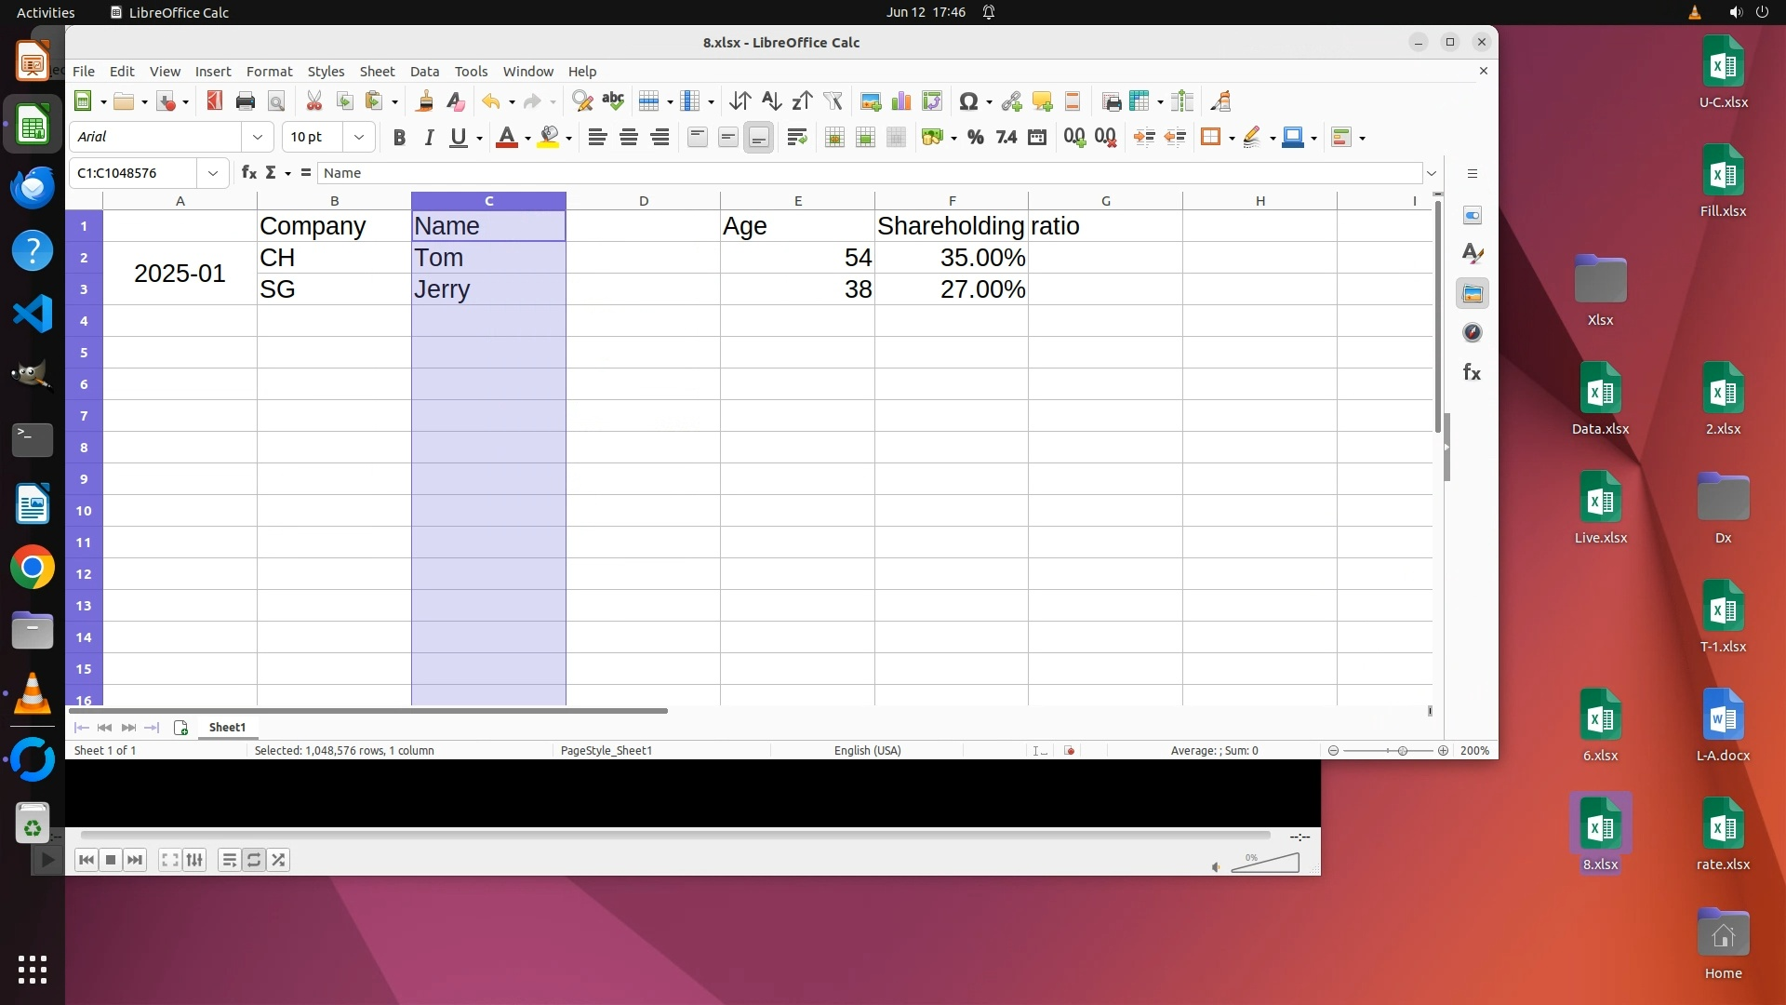Toggle Wrap Text button
1786x1005 pixels.
pyautogui.click(x=796, y=138)
